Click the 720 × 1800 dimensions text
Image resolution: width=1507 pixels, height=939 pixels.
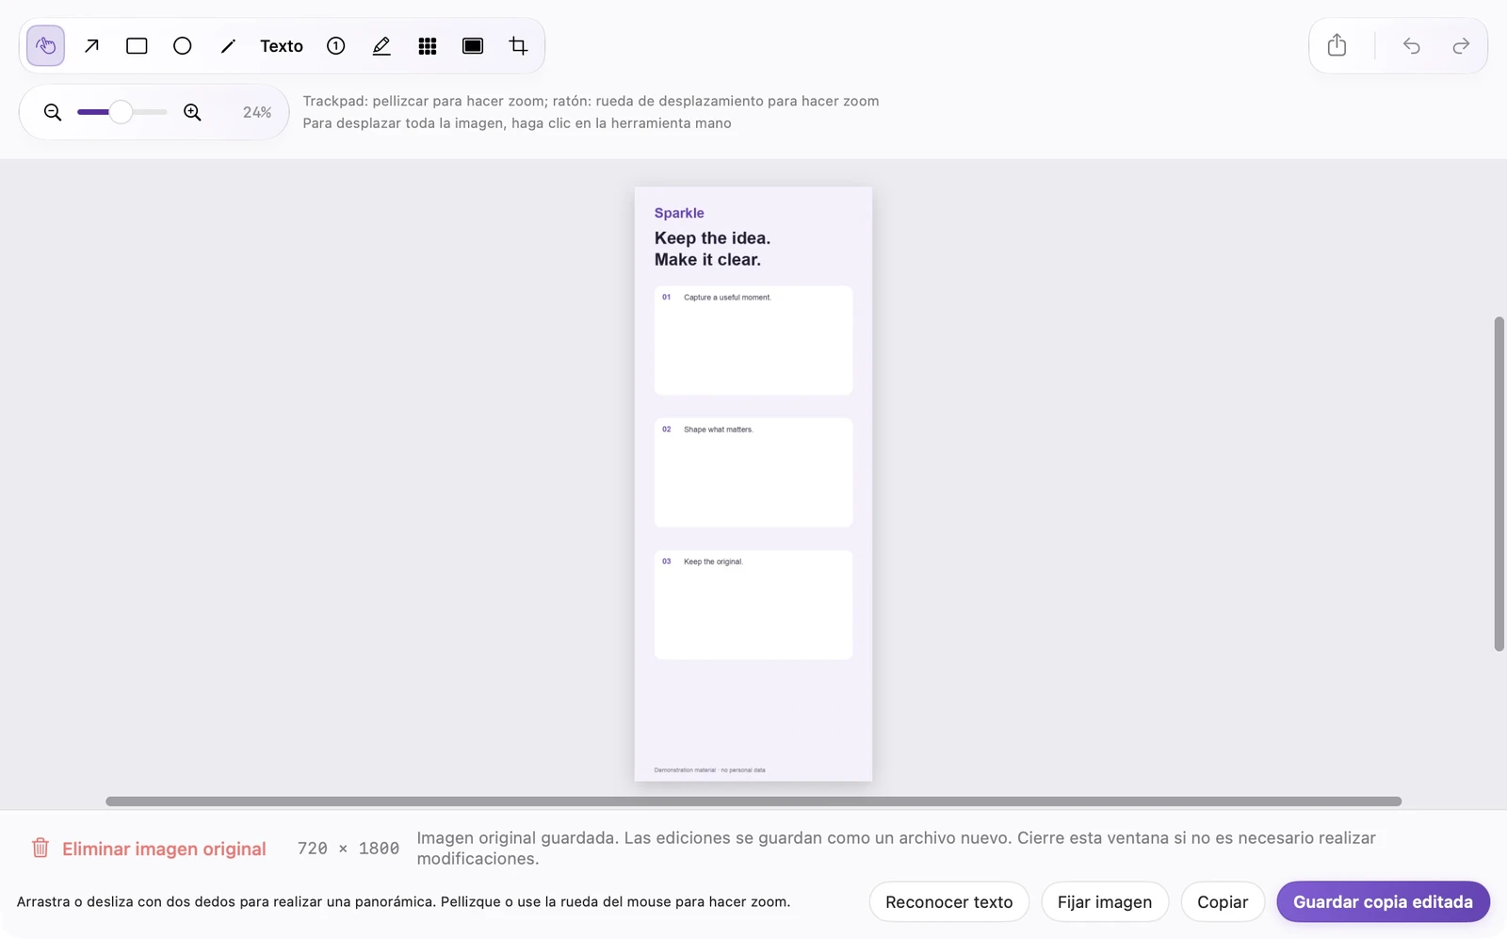[348, 849]
